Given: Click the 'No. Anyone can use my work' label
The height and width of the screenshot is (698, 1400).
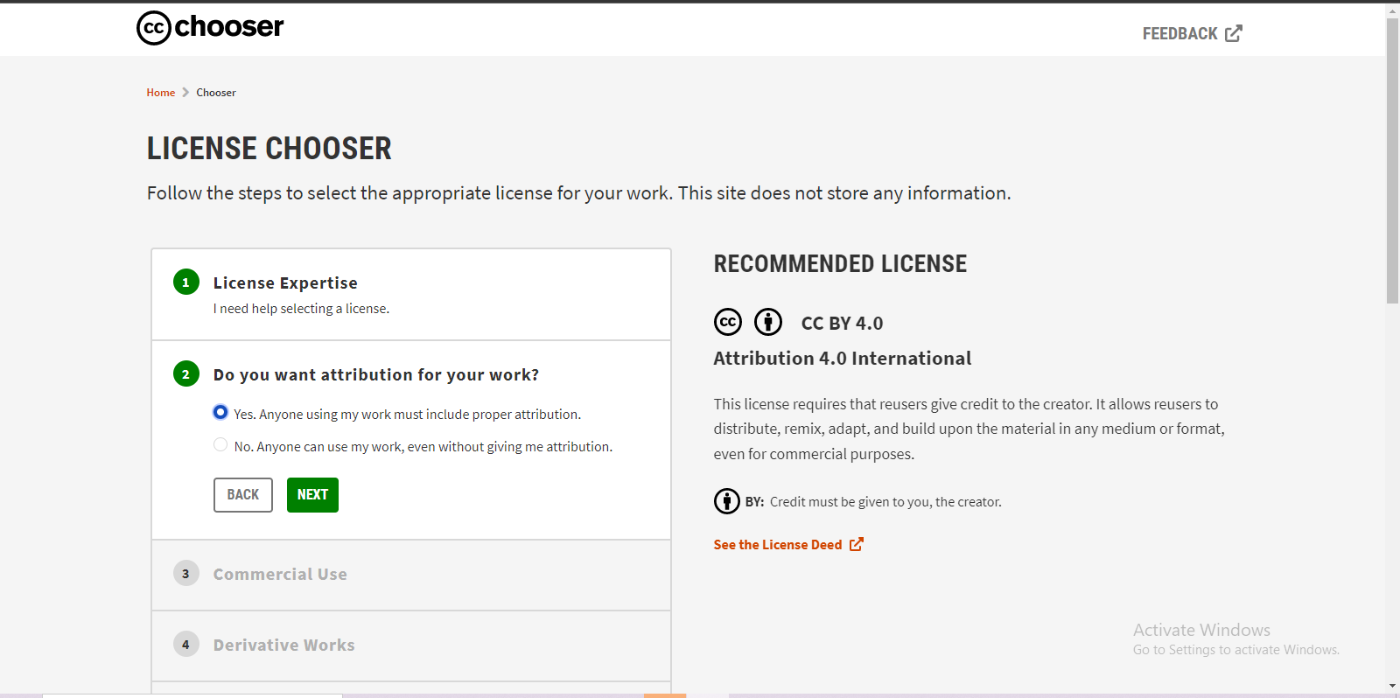Looking at the screenshot, I should 423,447.
